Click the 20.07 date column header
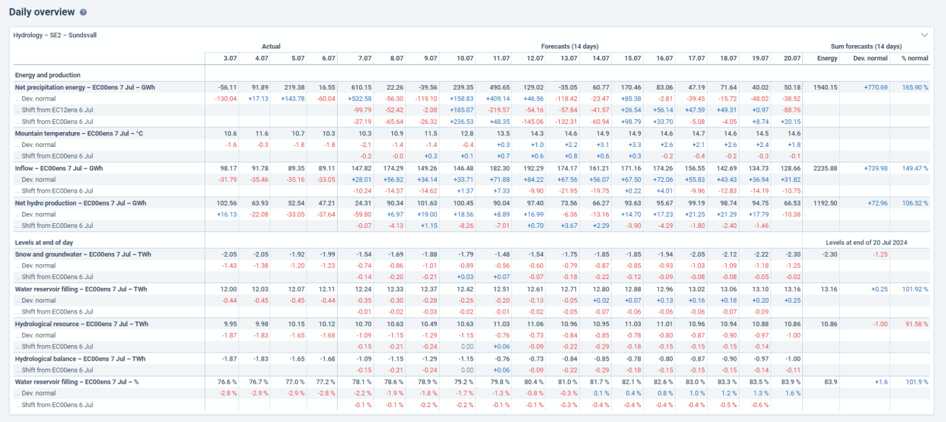 point(792,59)
